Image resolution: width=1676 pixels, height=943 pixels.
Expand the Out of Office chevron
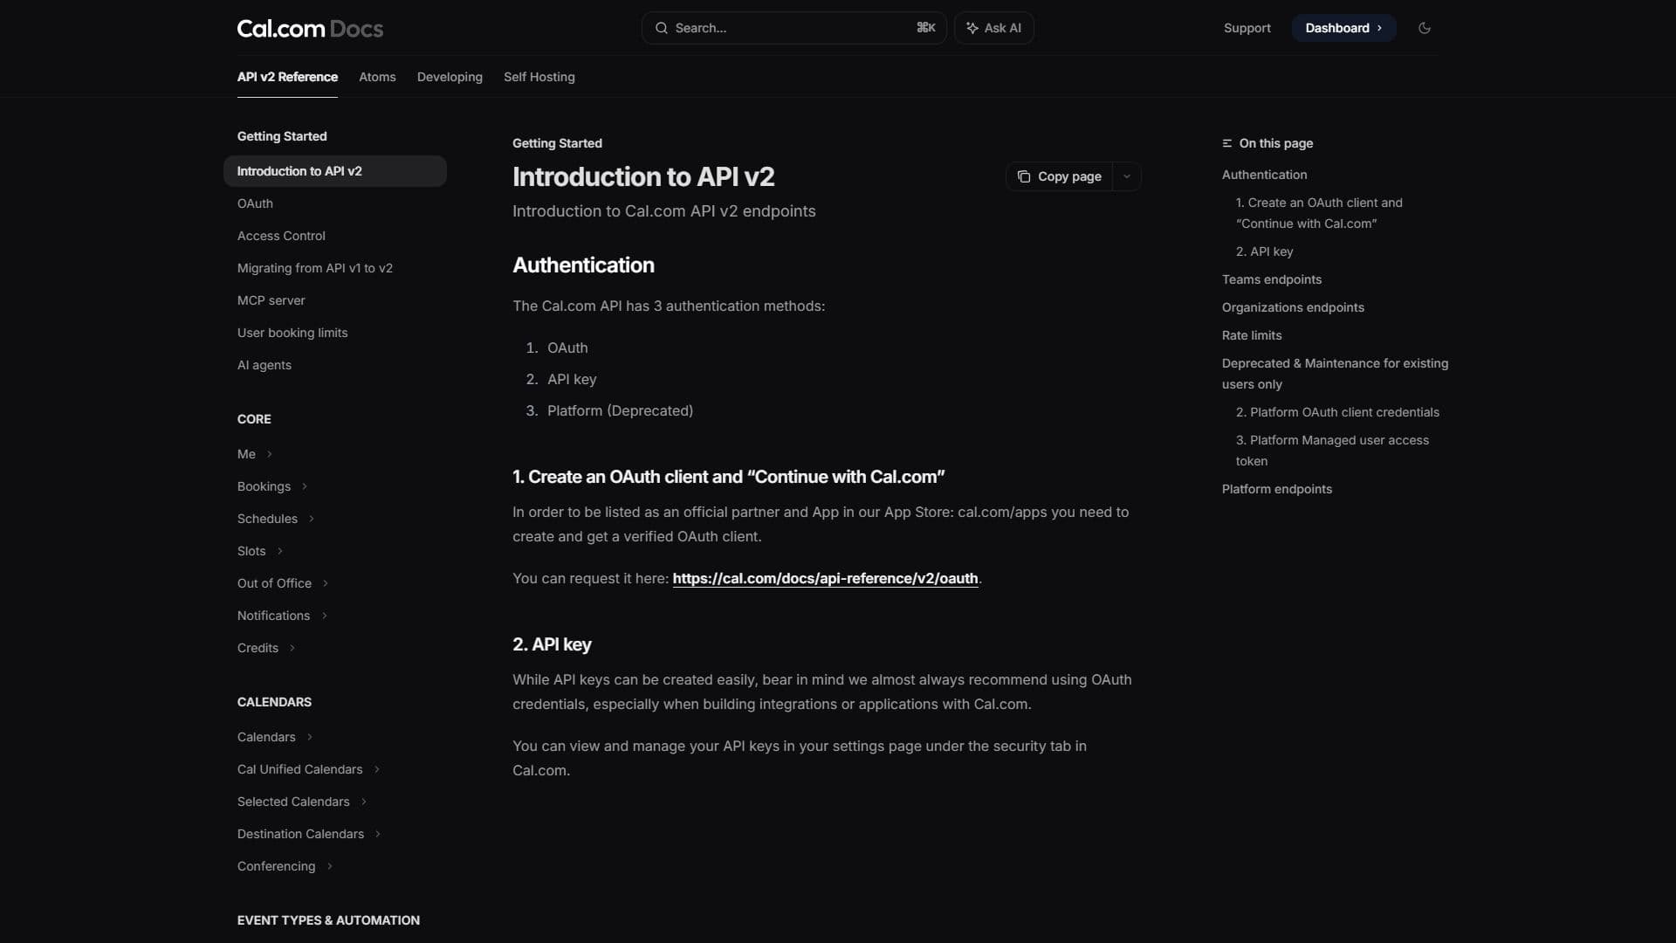(x=326, y=583)
